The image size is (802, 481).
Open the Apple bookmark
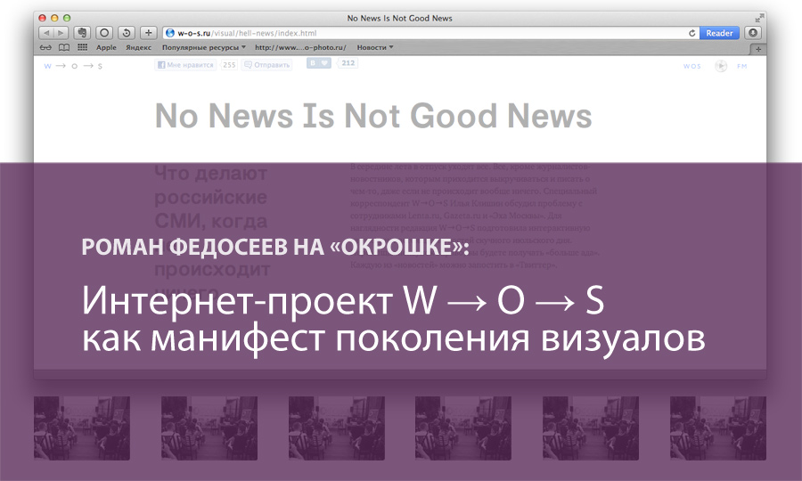click(106, 47)
